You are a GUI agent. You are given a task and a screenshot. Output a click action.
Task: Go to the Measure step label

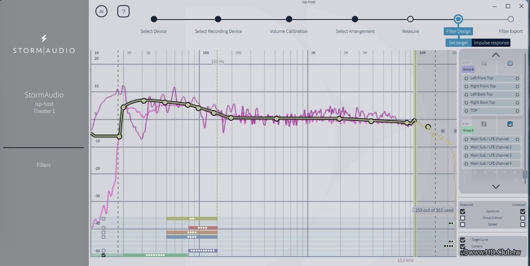coord(410,31)
